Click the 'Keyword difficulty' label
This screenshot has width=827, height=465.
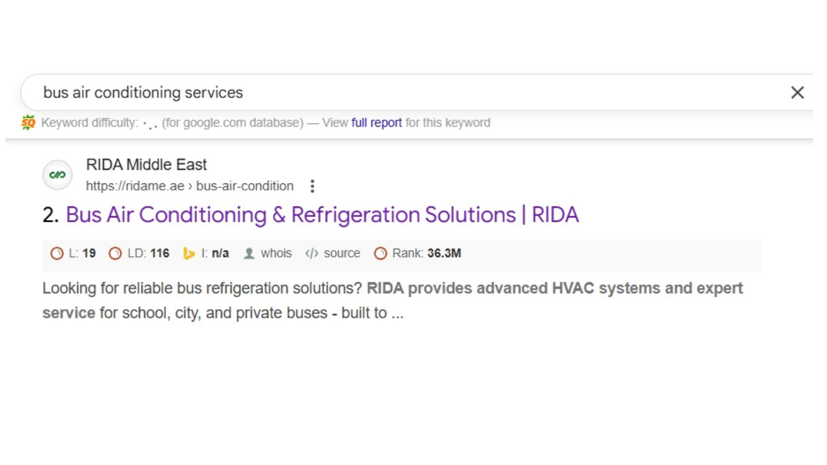coord(90,123)
